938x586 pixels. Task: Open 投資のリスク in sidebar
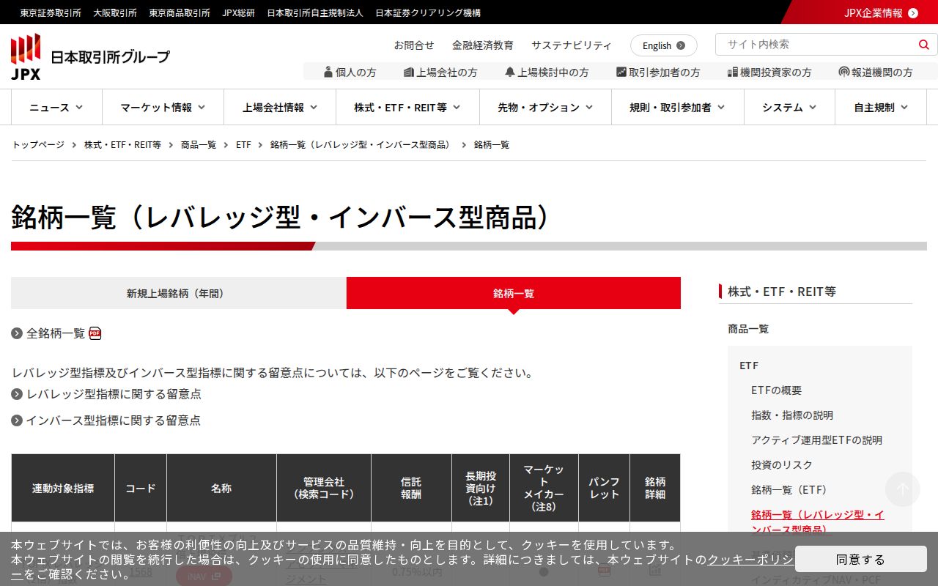pos(782,465)
